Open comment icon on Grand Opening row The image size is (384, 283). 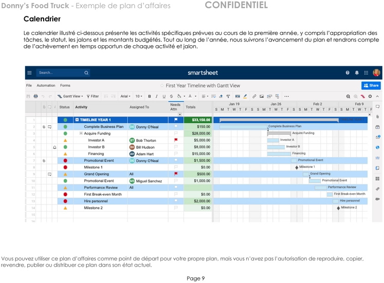pos(49,174)
